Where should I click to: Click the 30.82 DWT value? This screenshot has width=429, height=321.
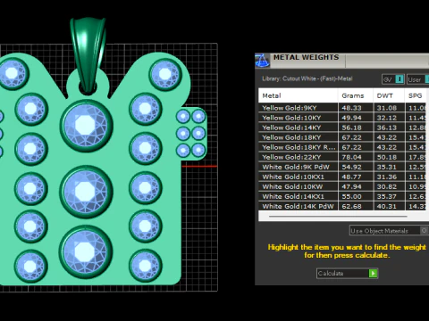tap(387, 186)
